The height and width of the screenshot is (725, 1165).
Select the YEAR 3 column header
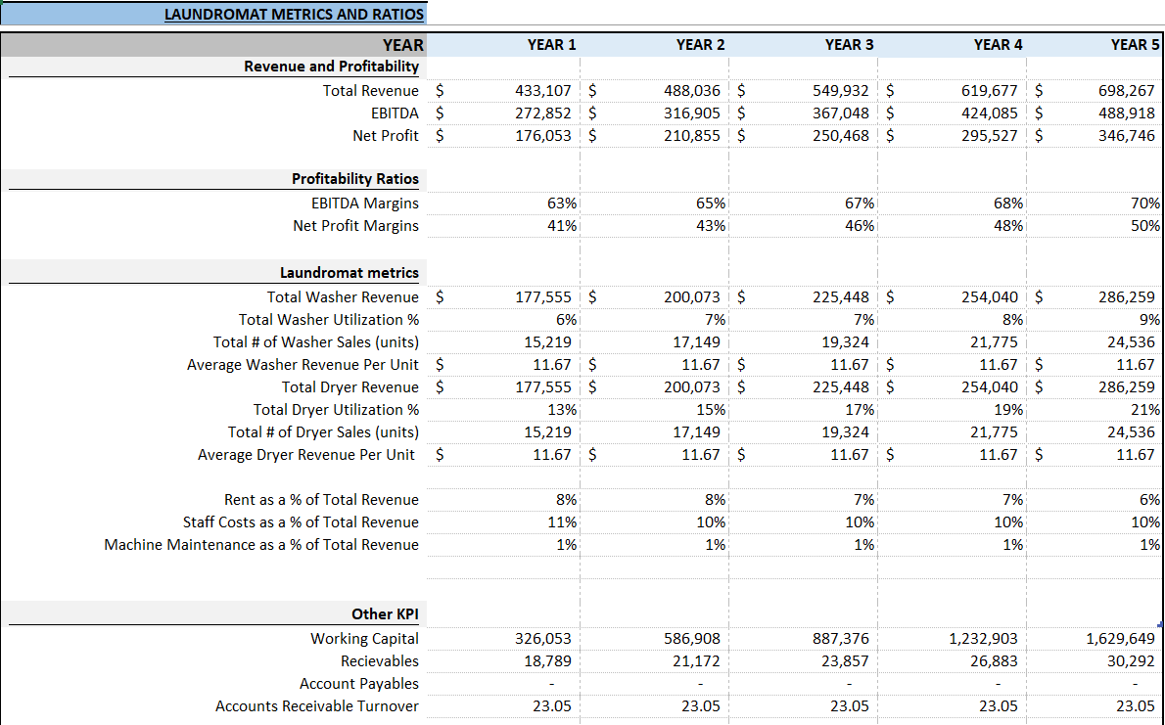pos(849,45)
